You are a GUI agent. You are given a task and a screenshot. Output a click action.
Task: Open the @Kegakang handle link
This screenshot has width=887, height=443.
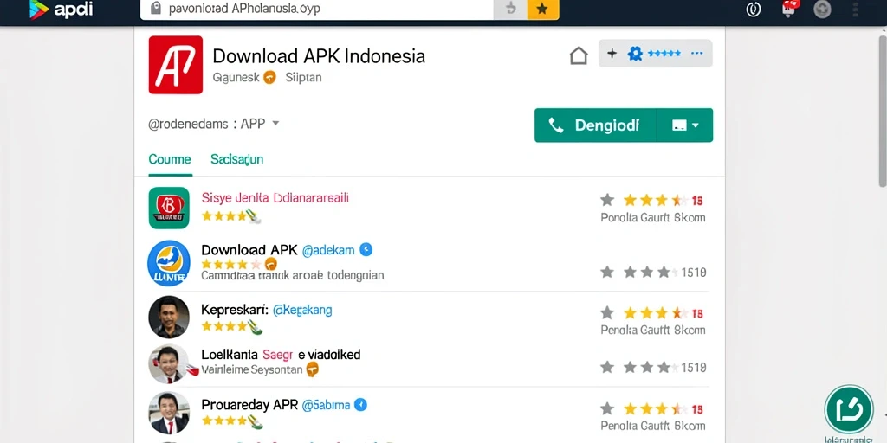tap(302, 310)
